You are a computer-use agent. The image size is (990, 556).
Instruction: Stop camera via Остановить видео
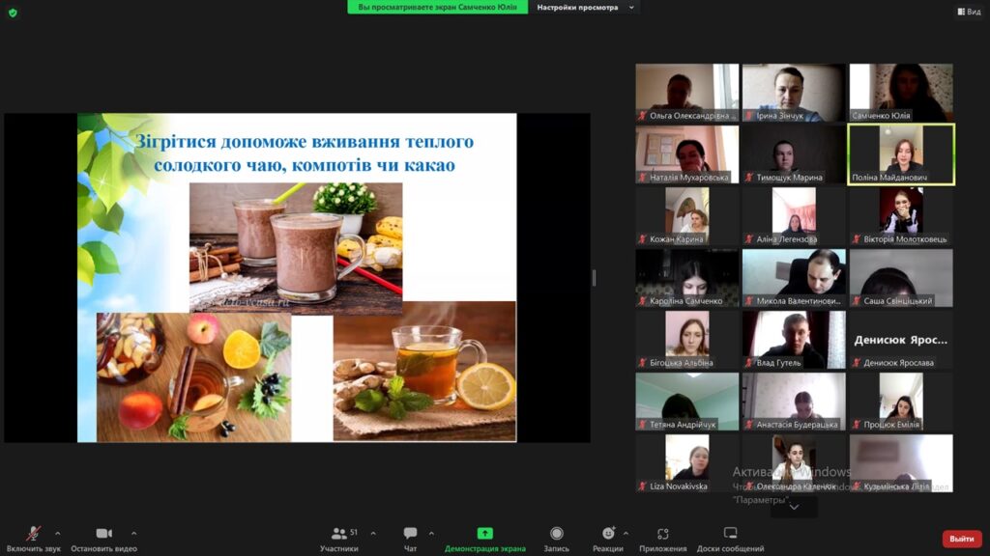click(103, 534)
